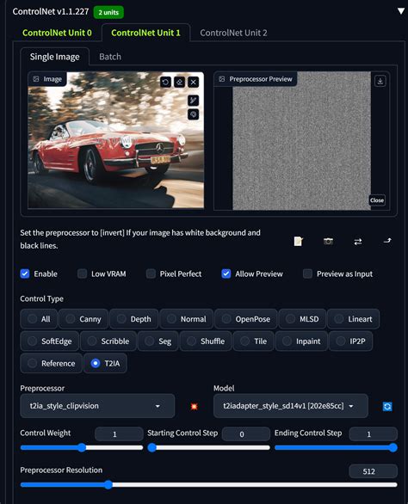408x504 pixels.
Task: Click the undo icon on the input image
Action: (x=165, y=83)
